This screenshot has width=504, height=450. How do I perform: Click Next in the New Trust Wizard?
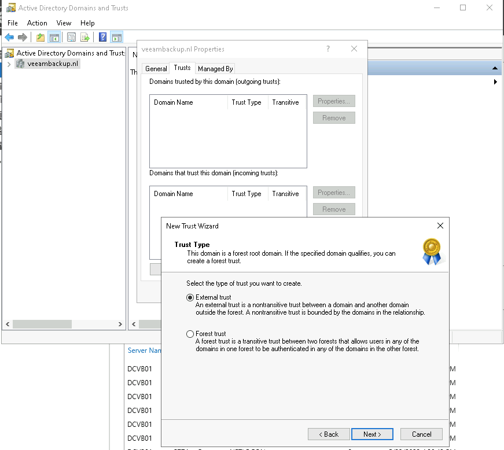[372, 434]
